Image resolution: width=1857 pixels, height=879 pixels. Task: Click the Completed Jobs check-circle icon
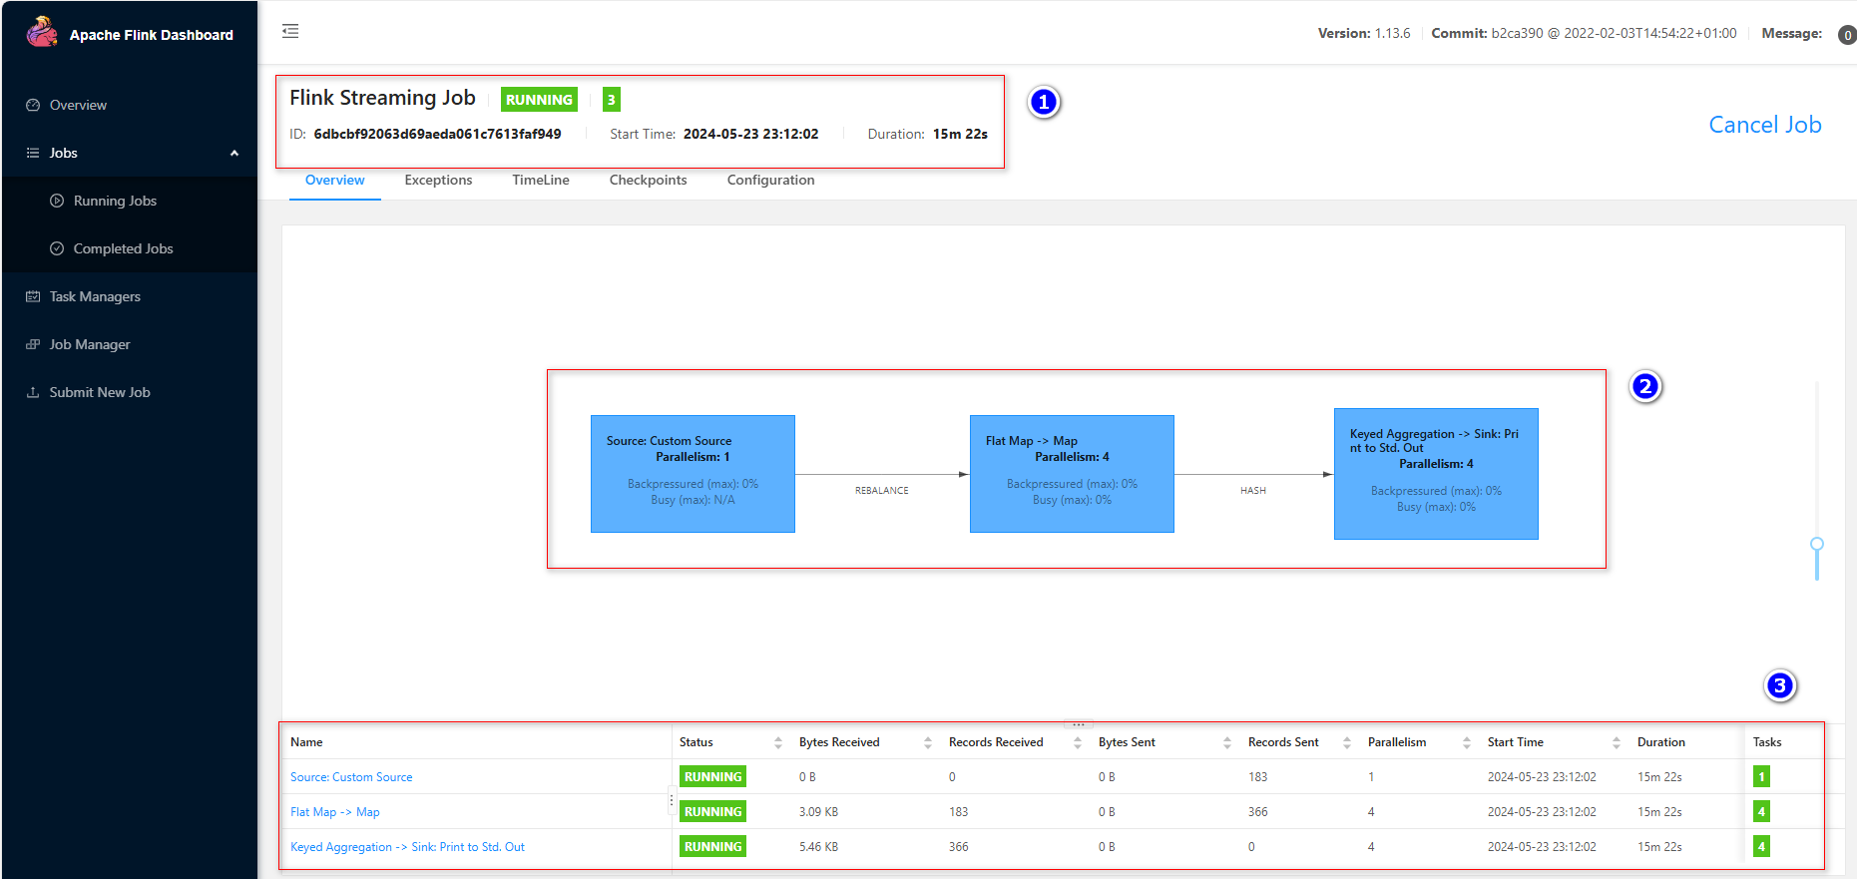pyautogui.click(x=57, y=248)
